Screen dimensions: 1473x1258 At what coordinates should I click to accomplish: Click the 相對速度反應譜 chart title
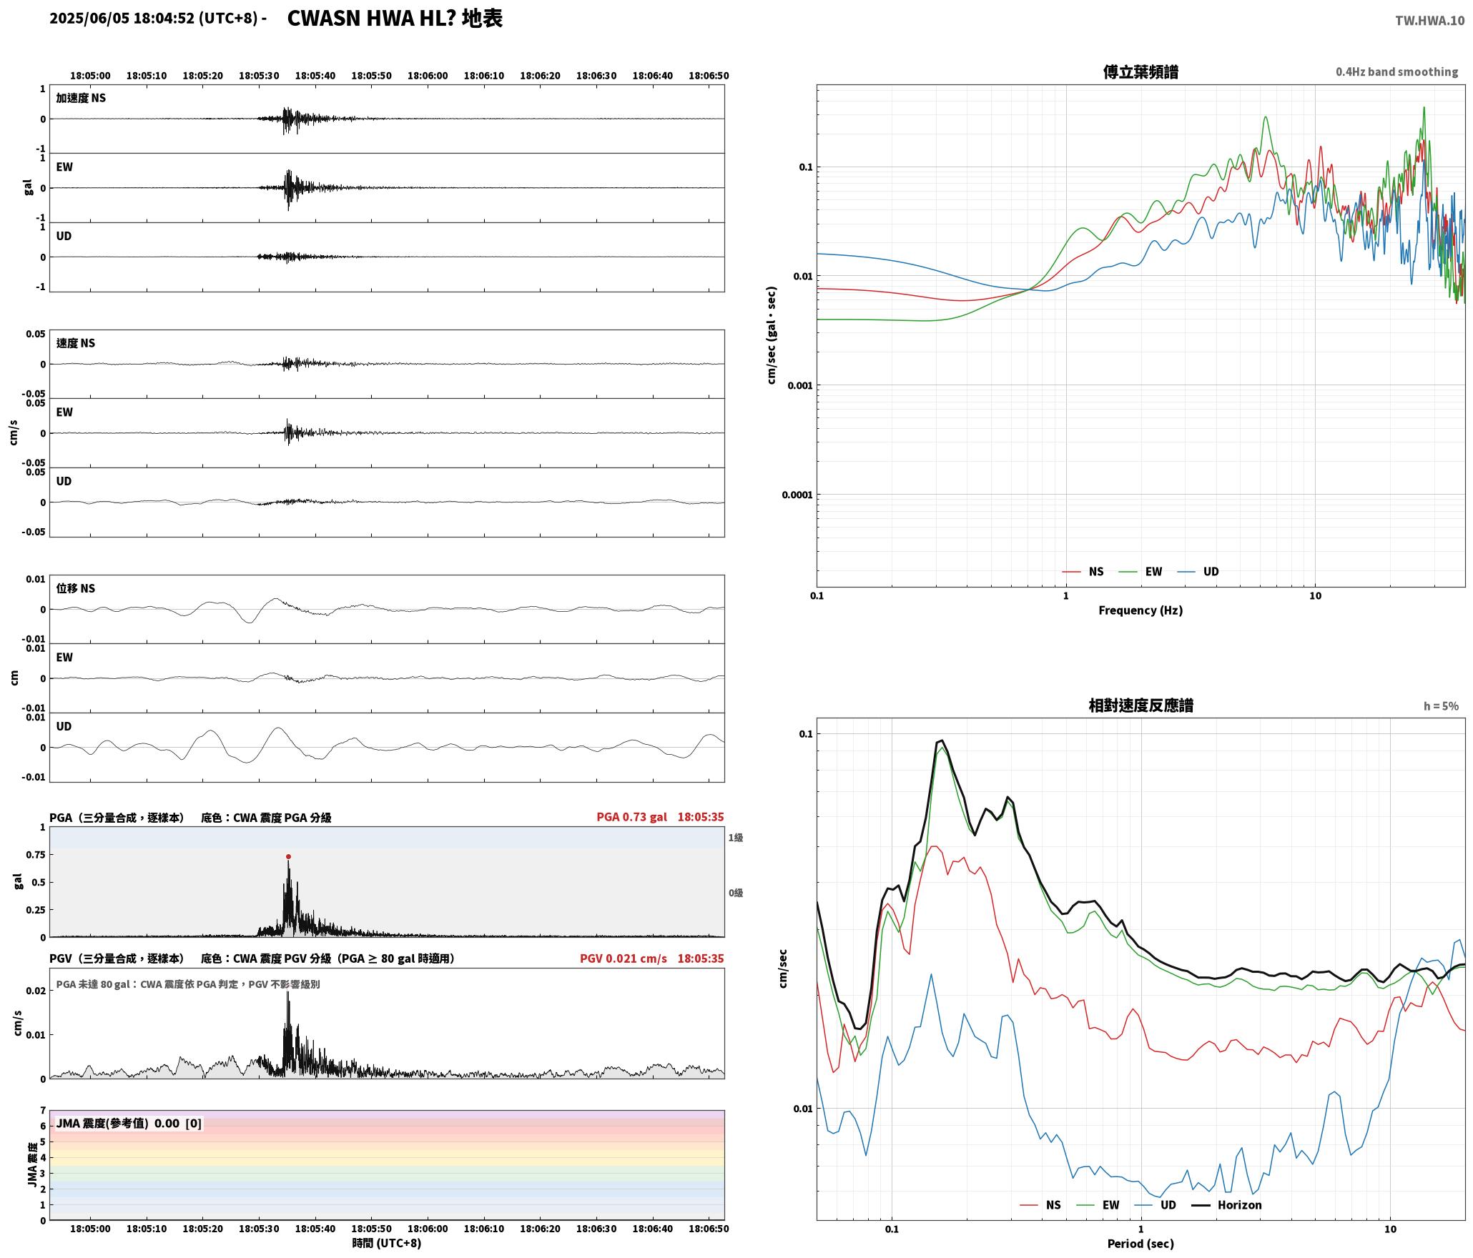(1141, 705)
